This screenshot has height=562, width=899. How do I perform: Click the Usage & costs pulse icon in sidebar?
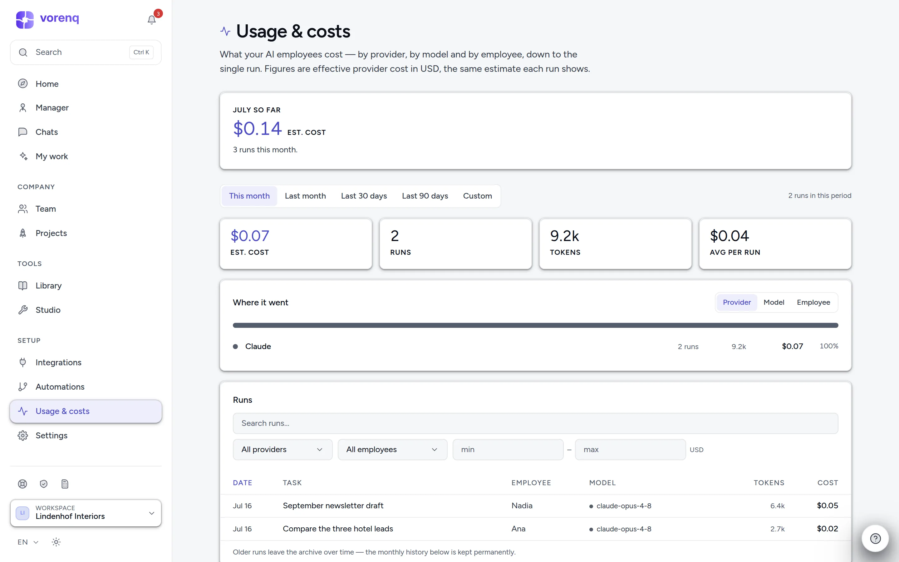coord(23,411)
